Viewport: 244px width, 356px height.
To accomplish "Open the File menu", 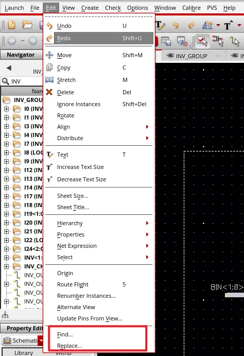I will pos(35,8).
